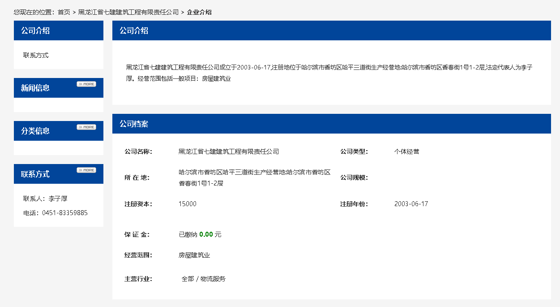Select the 联系方式 blue sidebar header
Image resolution: width=560 pixels, height=307 pixels.
59,174
